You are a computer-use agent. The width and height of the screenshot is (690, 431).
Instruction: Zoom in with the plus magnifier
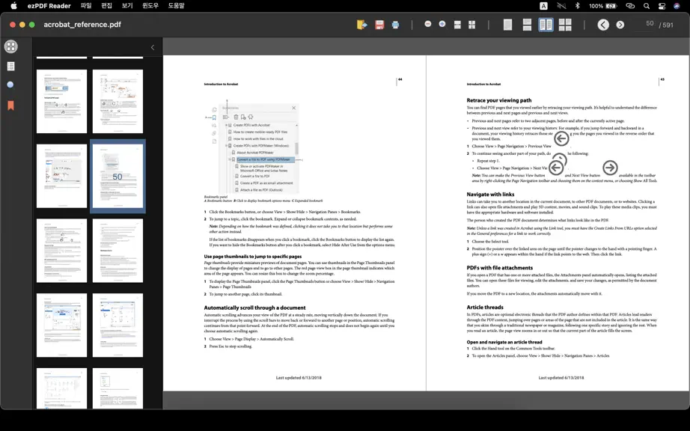click(442, 24)
